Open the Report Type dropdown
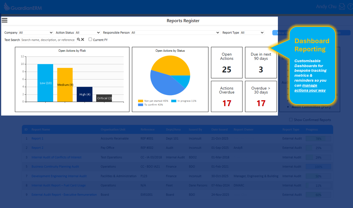 pos(252,33)
